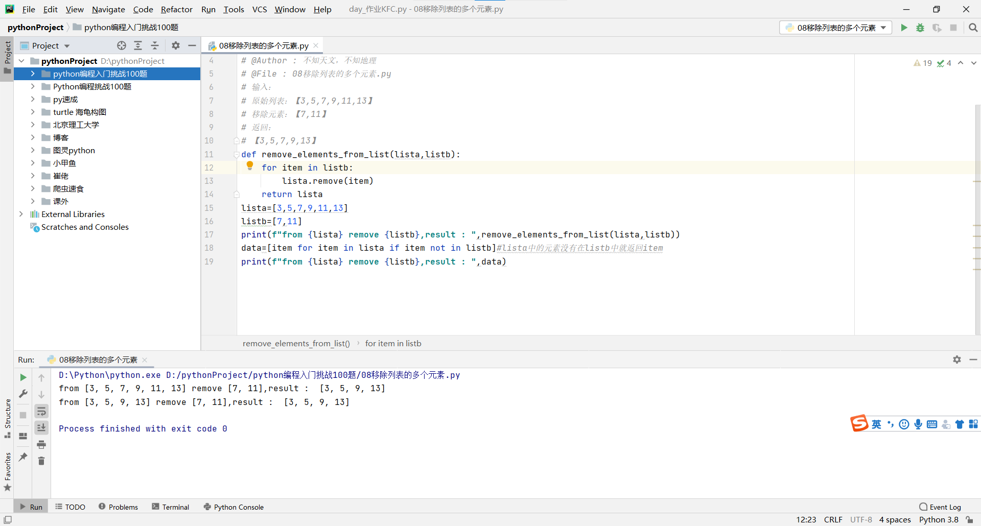This screenshot has width=981, height=526.
Task: Open the Problems tool window
Action: tap(118, 507)
